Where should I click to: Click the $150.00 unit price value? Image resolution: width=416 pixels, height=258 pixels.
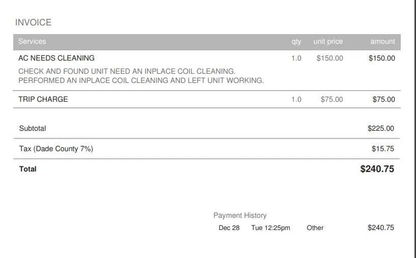(329, 58)
